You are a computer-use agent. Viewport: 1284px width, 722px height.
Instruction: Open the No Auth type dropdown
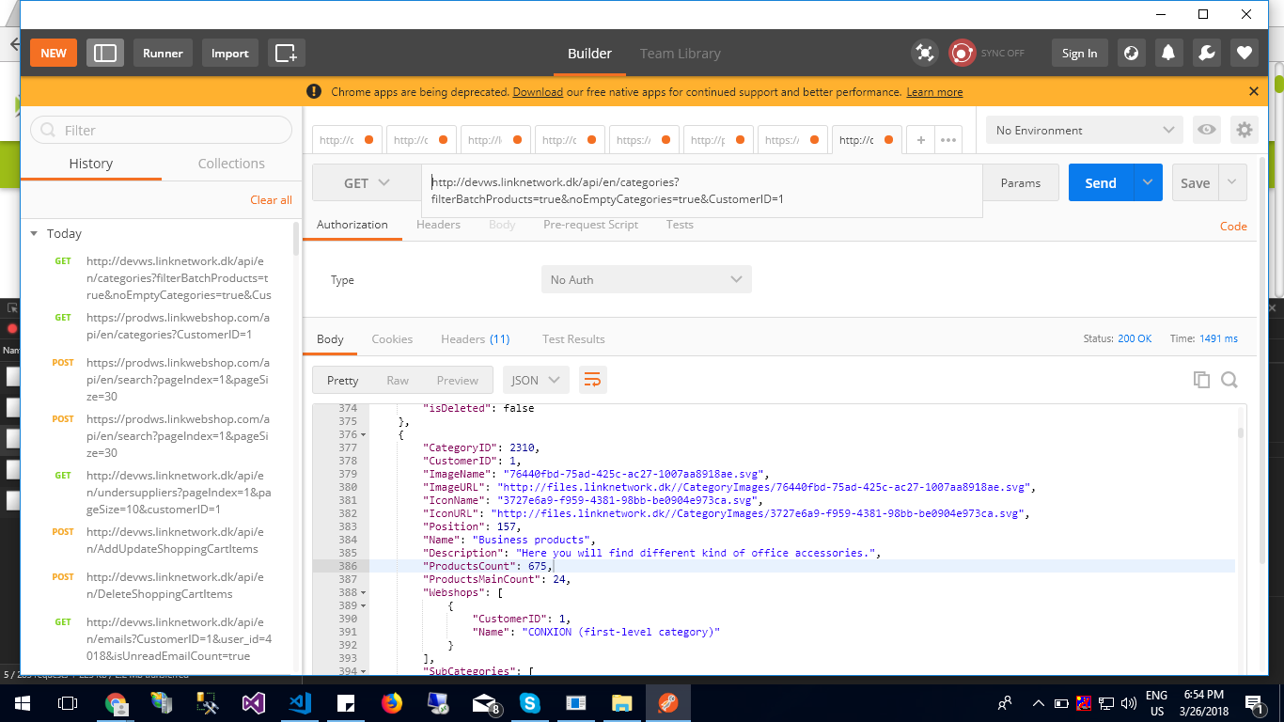coord(646,279)
